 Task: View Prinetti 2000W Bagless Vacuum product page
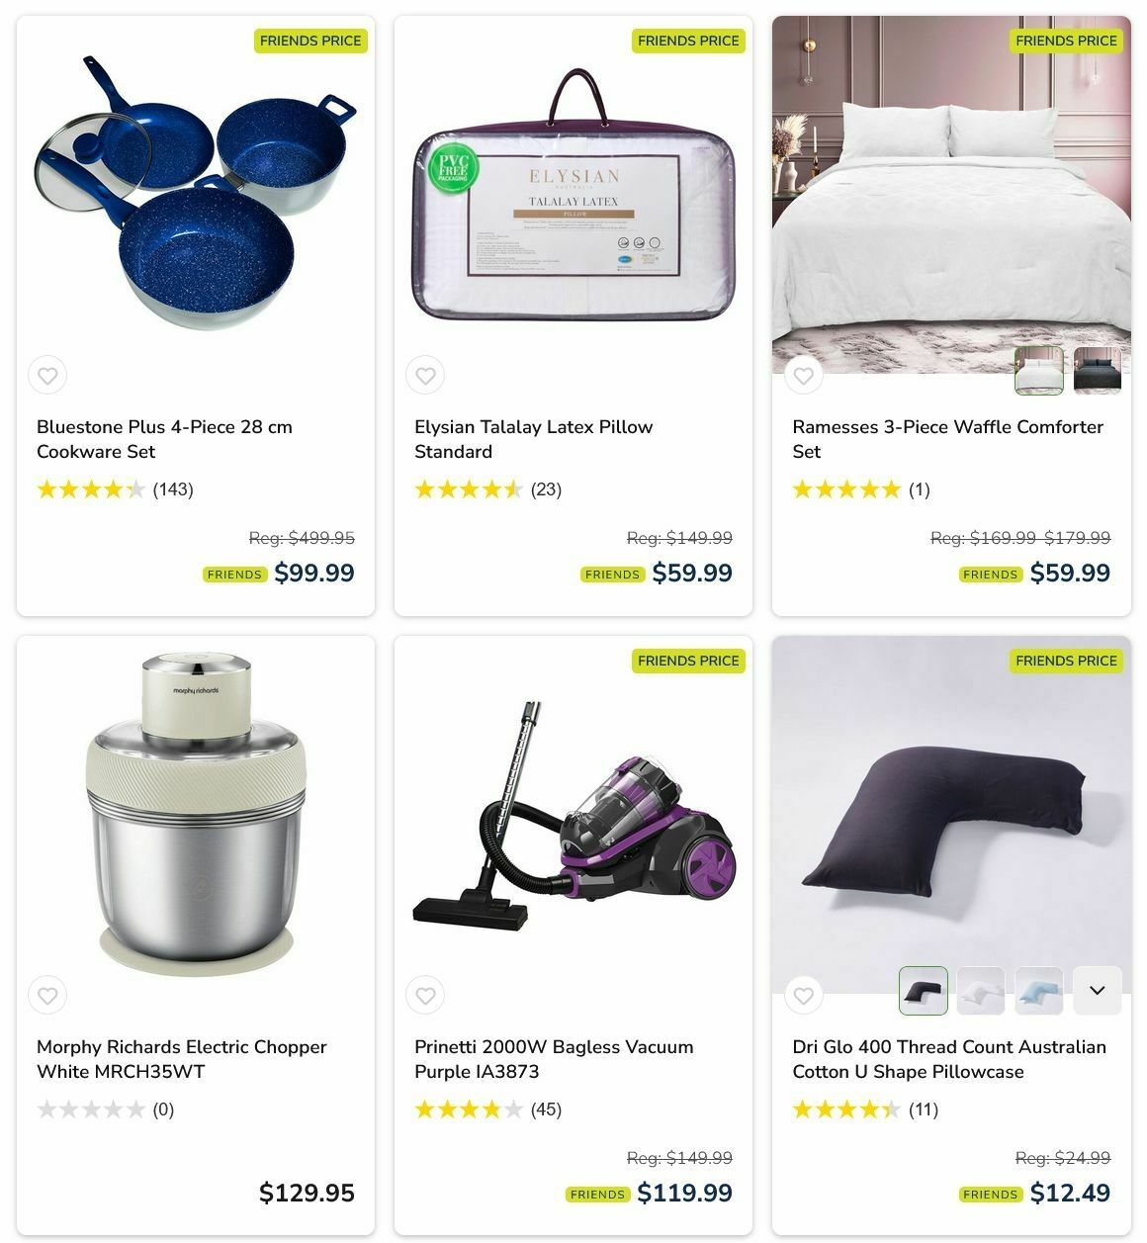(554, 1059)
